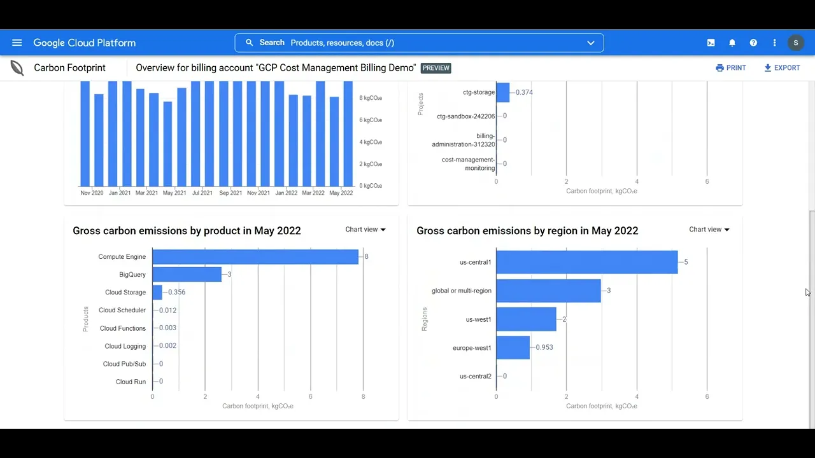Viewport: 815px width, 458px height.
Task: Click the 0.356 Cloud Storage value
Action: [177, 293]
